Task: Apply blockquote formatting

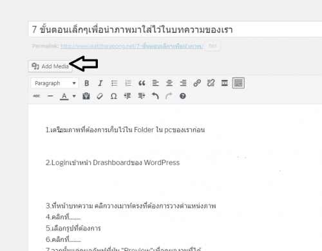Action: 142,83
